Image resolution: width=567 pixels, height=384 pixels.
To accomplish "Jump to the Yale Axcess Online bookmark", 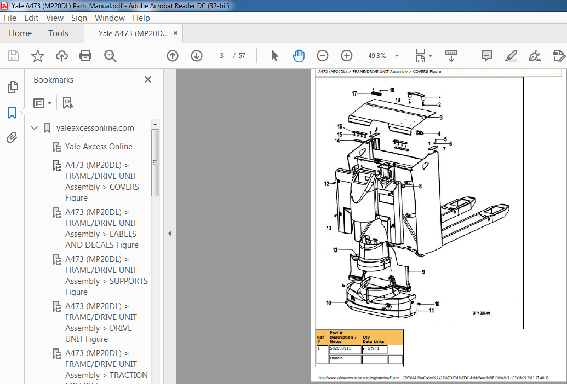I will click(x=99, y=147).
